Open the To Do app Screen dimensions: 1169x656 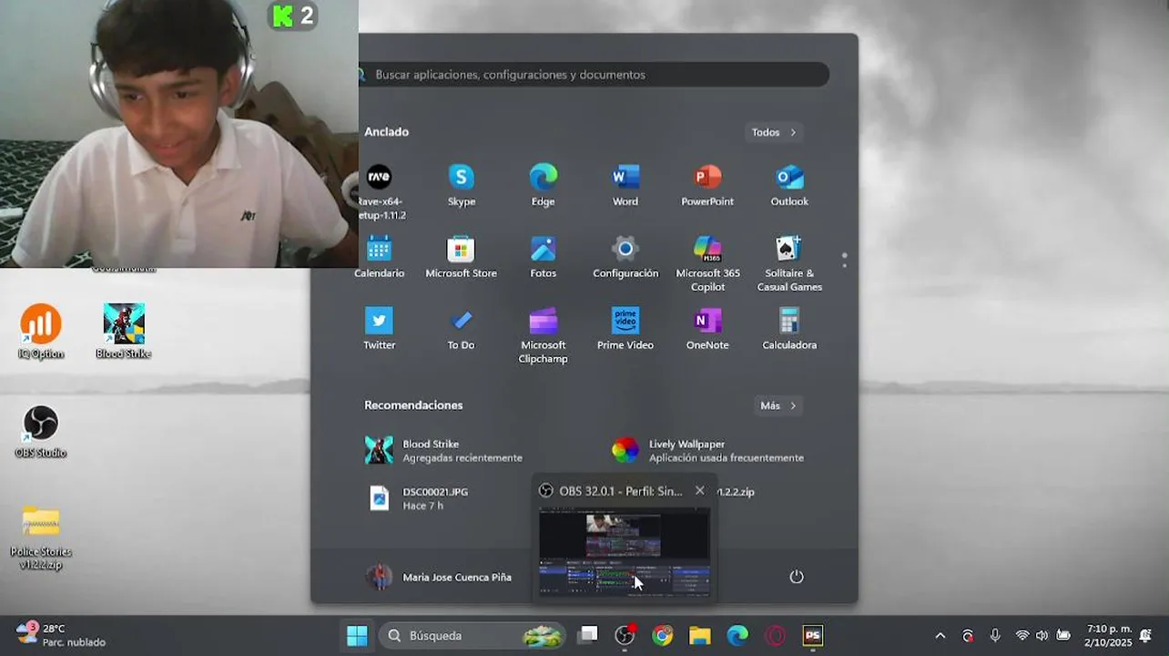462,329
